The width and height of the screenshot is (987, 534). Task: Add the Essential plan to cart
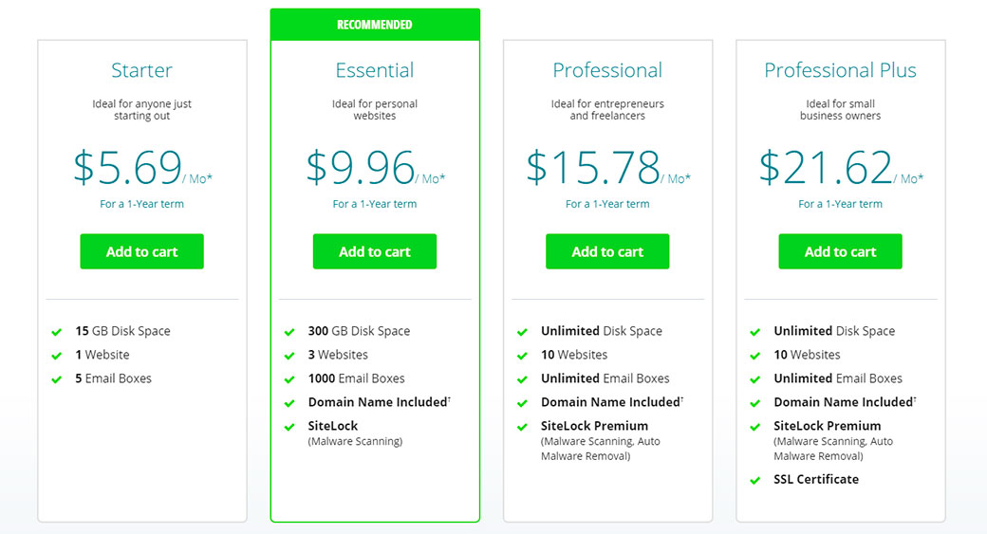[375, 251]
